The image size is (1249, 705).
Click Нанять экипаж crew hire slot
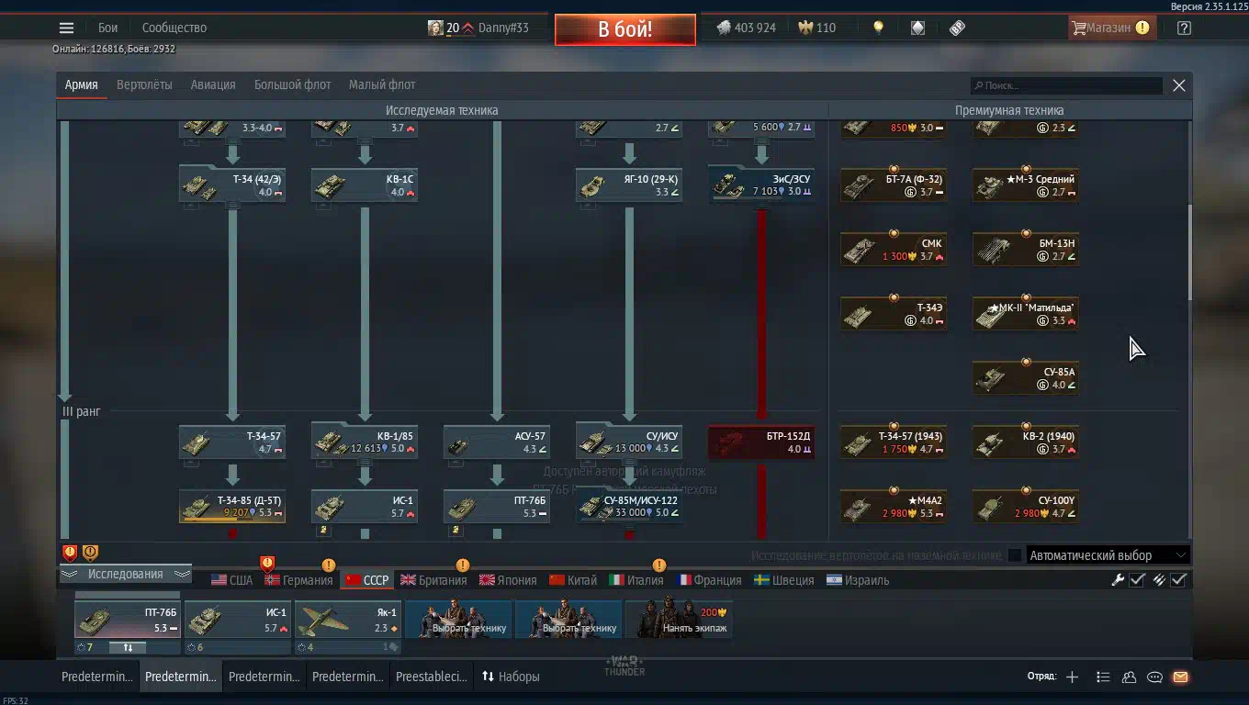(x=679, y=619)
